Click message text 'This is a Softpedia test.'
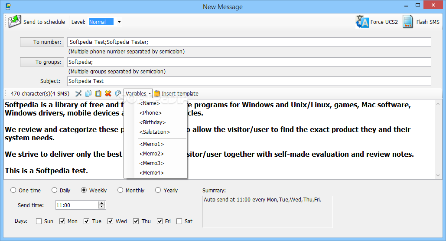 46,171
